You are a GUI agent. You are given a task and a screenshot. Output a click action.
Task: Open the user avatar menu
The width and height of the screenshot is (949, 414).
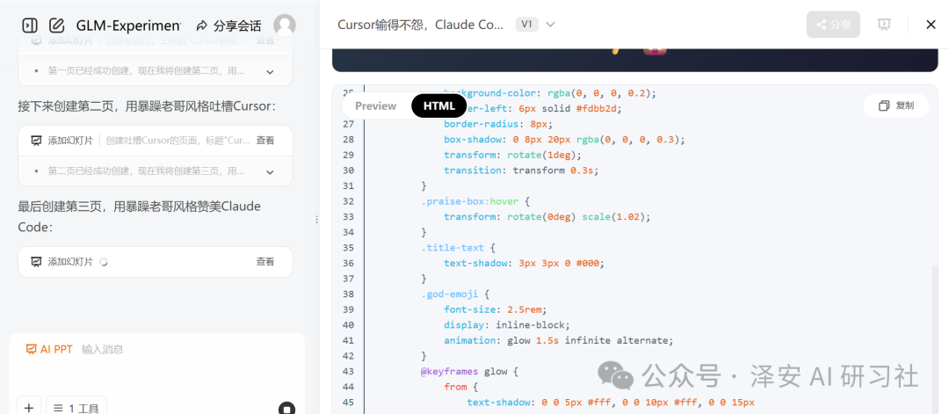tap(285, 25)
